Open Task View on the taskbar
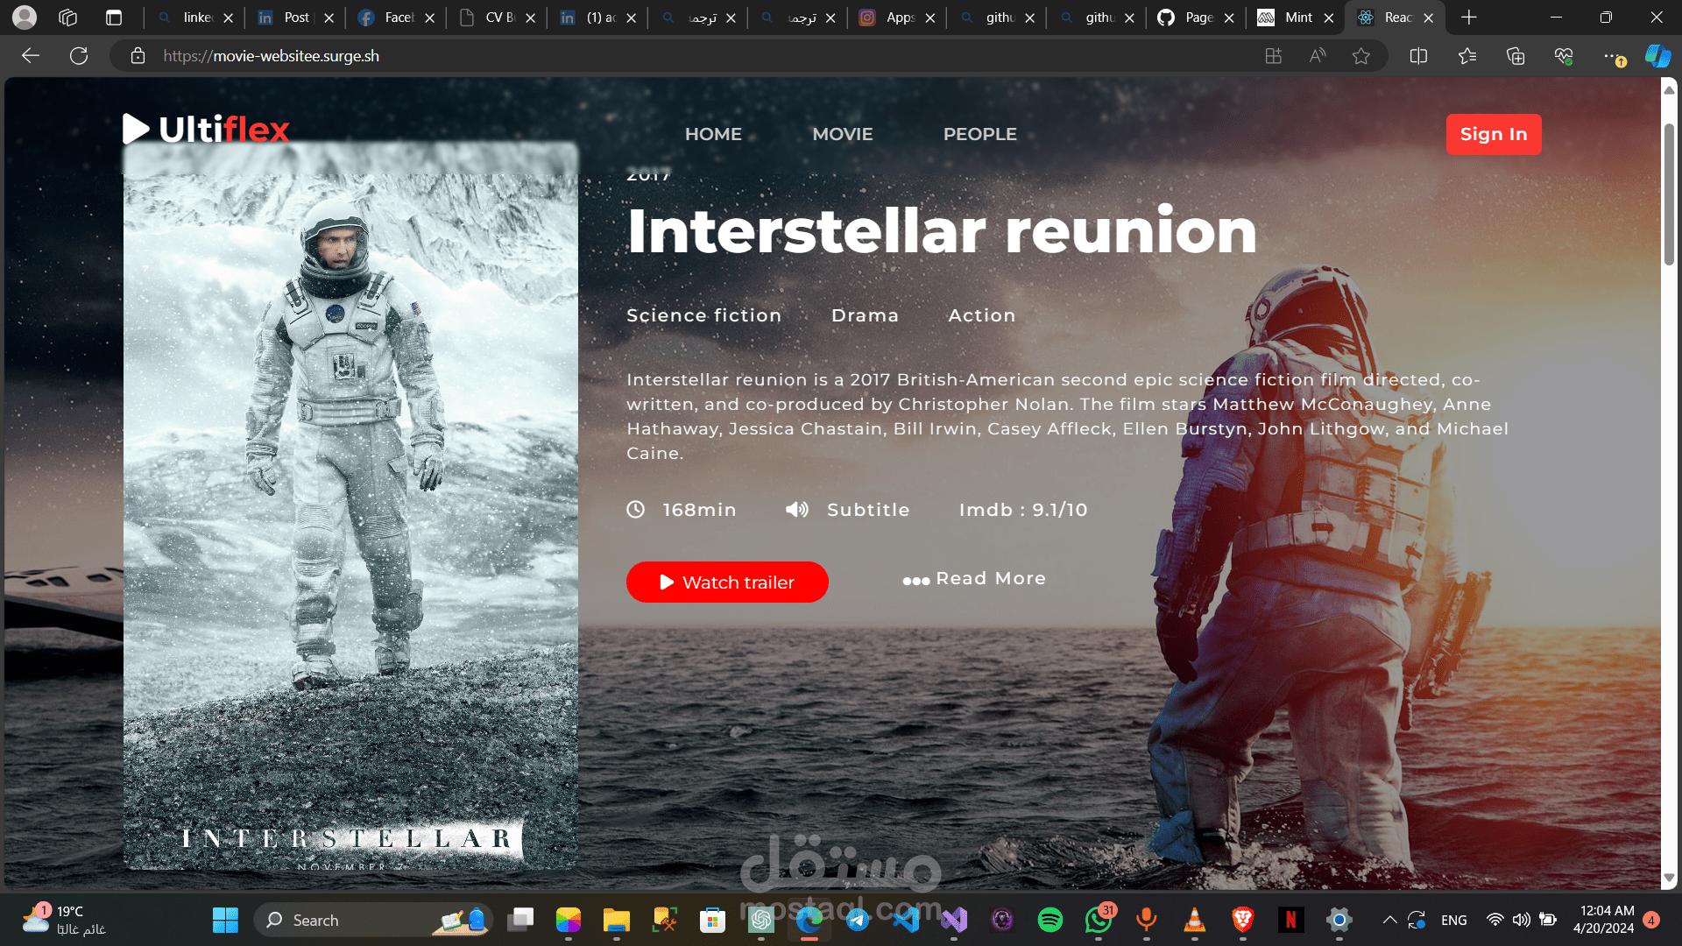Screen dimensions: 1682x946 point(520,920)
